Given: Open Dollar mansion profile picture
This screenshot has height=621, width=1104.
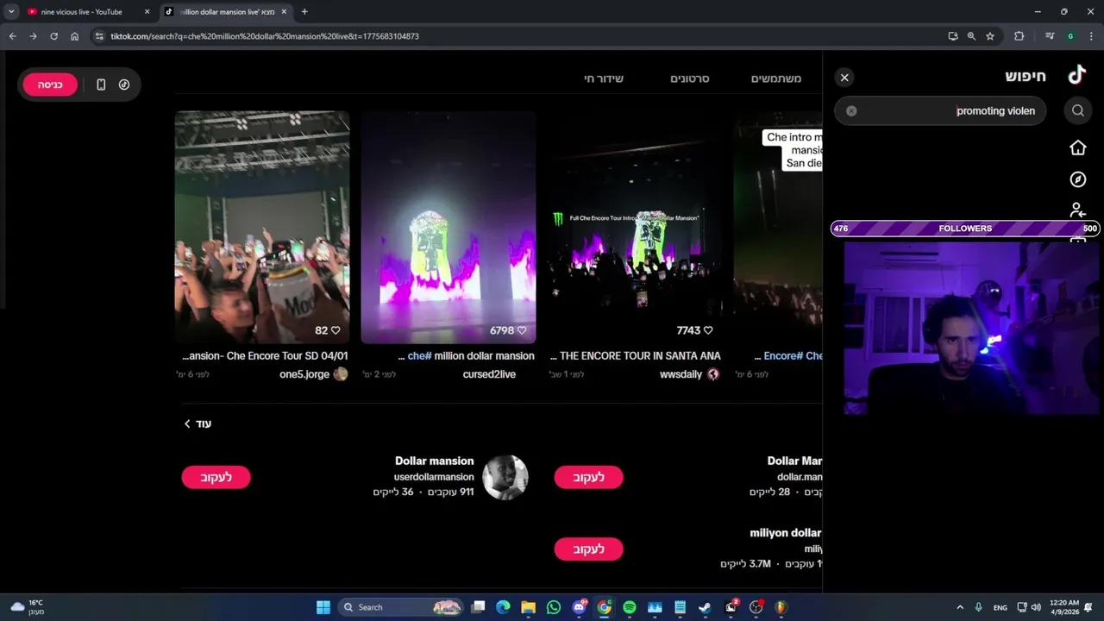Looking at the screenshot, I should pos(505,477).
